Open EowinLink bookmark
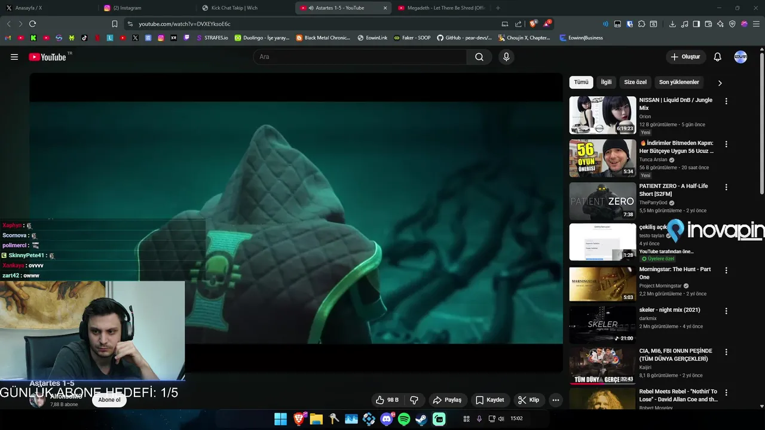 [372, 38]
